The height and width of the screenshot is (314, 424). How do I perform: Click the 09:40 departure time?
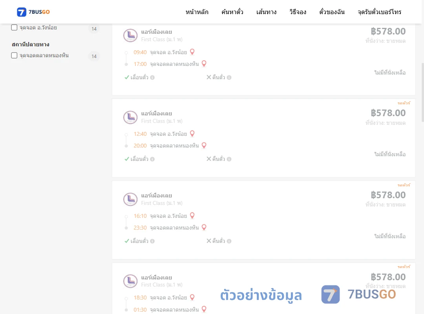coord(140,52)
